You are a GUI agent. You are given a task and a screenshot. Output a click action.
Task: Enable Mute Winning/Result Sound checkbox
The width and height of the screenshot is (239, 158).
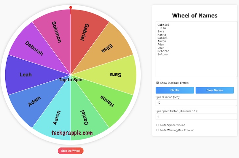click(x=158, y=130)
